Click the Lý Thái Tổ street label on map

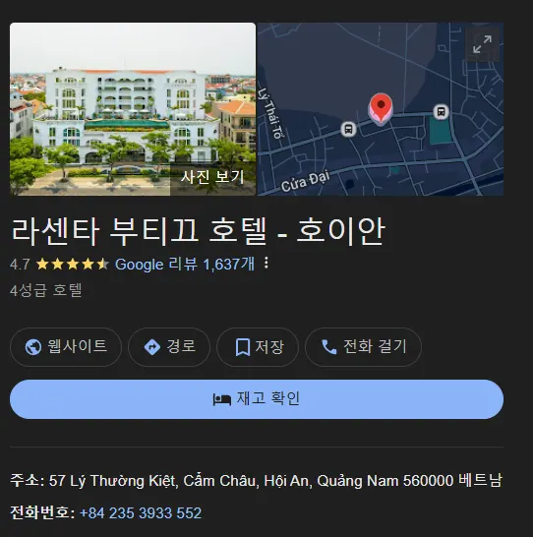point(270,113)
